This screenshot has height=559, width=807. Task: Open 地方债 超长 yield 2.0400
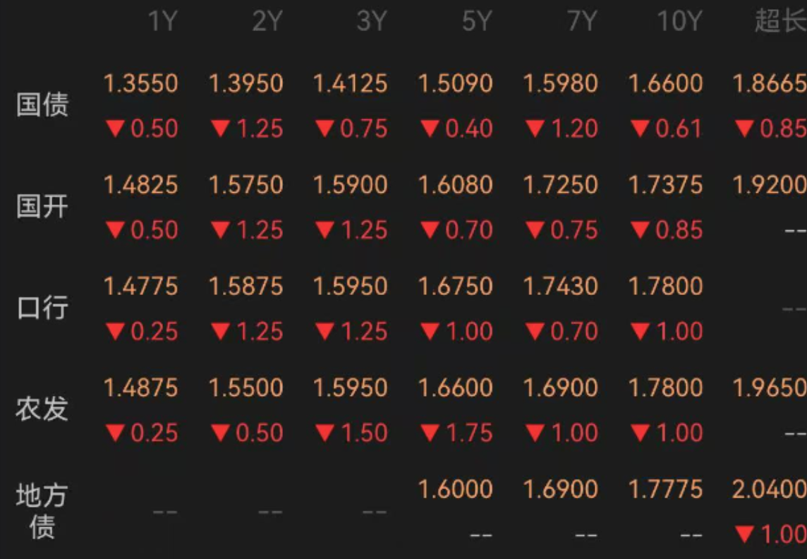click(x=770, y=489)
